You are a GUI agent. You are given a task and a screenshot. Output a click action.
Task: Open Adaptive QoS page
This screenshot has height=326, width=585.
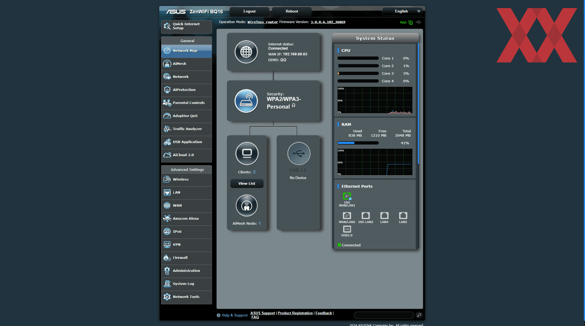[x=186, y=116]
